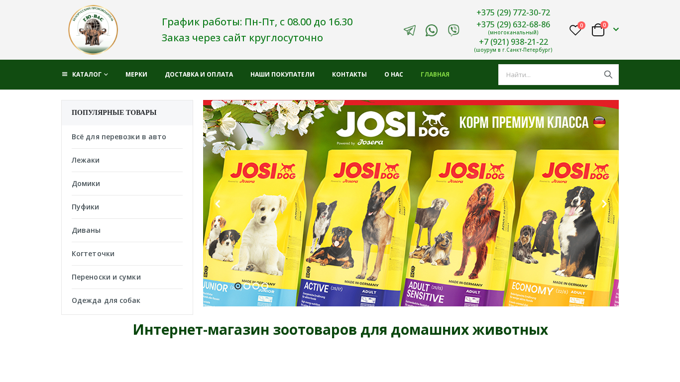Open the Доставка и оплата menu item
680x382 pixels.
(x=199, y=75)
